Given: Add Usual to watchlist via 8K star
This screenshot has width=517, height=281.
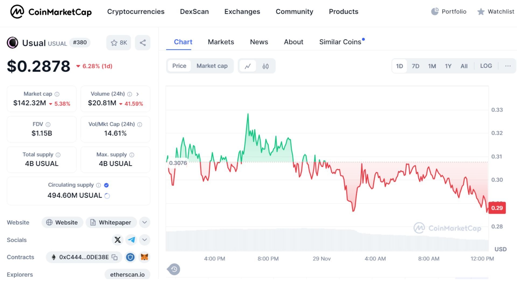Looking at the screenshot, I should pos(119,43).
